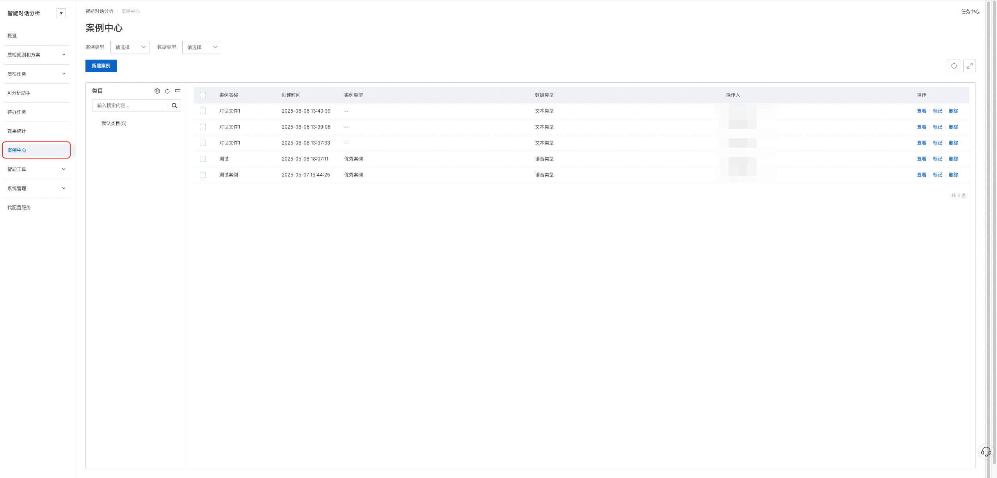The width and height of the screenshot is (997, 478).
Task: Click the search magnifier icon
Action: 174,106
